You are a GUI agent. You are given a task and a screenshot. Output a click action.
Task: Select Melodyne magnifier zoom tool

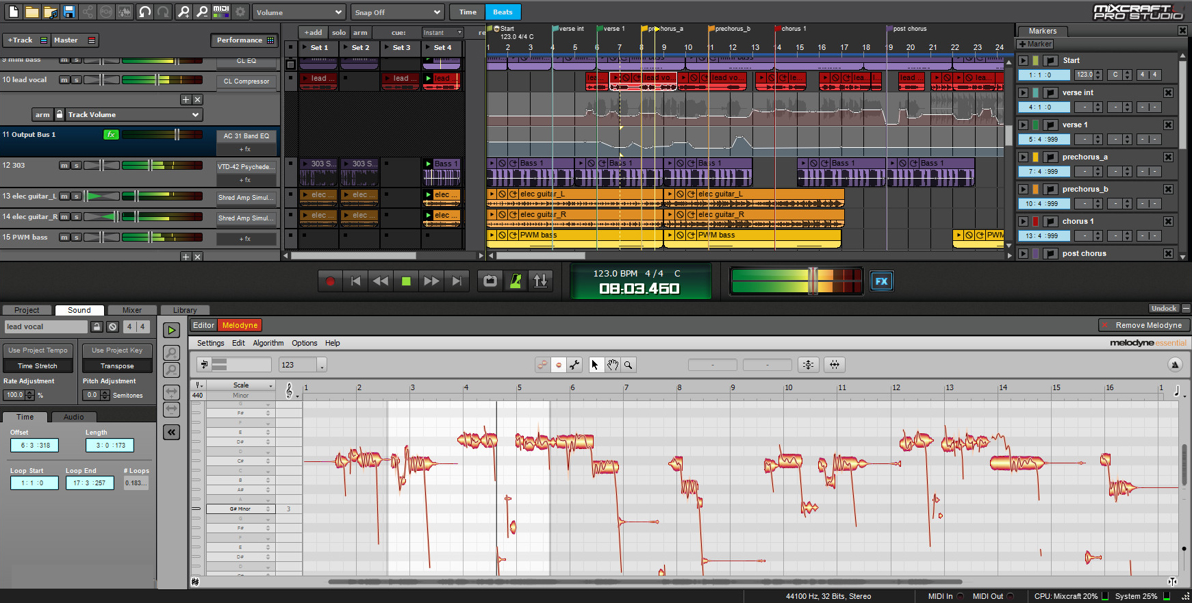(629, 365)
